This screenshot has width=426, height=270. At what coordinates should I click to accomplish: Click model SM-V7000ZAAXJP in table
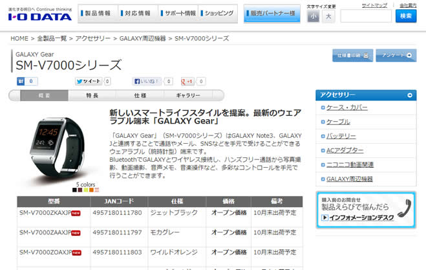45,232
